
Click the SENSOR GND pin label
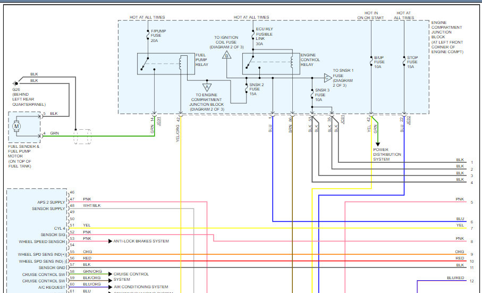tap(52, 268)
